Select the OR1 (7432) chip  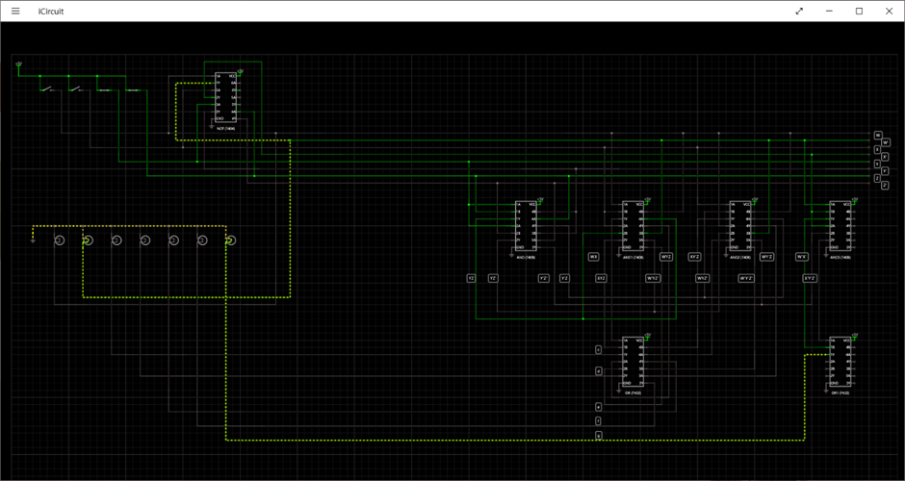pyautogui.click(x=840, y=362)
